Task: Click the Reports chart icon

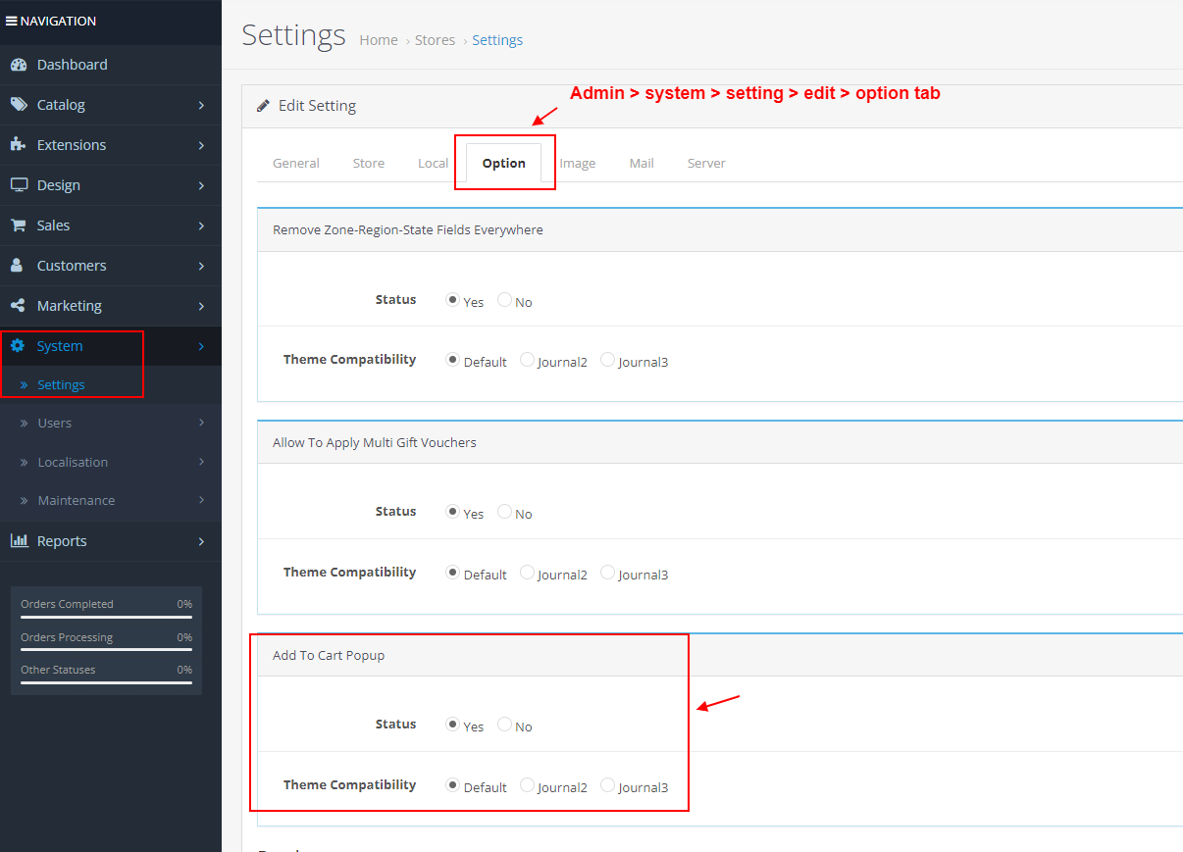Action: click(19, 540)
